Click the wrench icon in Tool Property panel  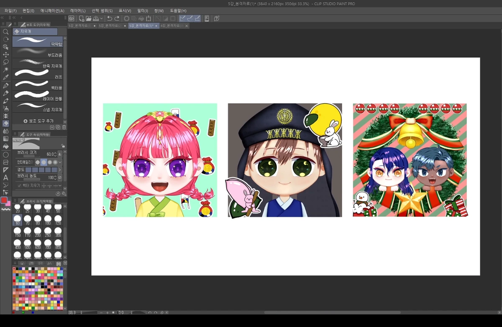[x=64, y=194]
